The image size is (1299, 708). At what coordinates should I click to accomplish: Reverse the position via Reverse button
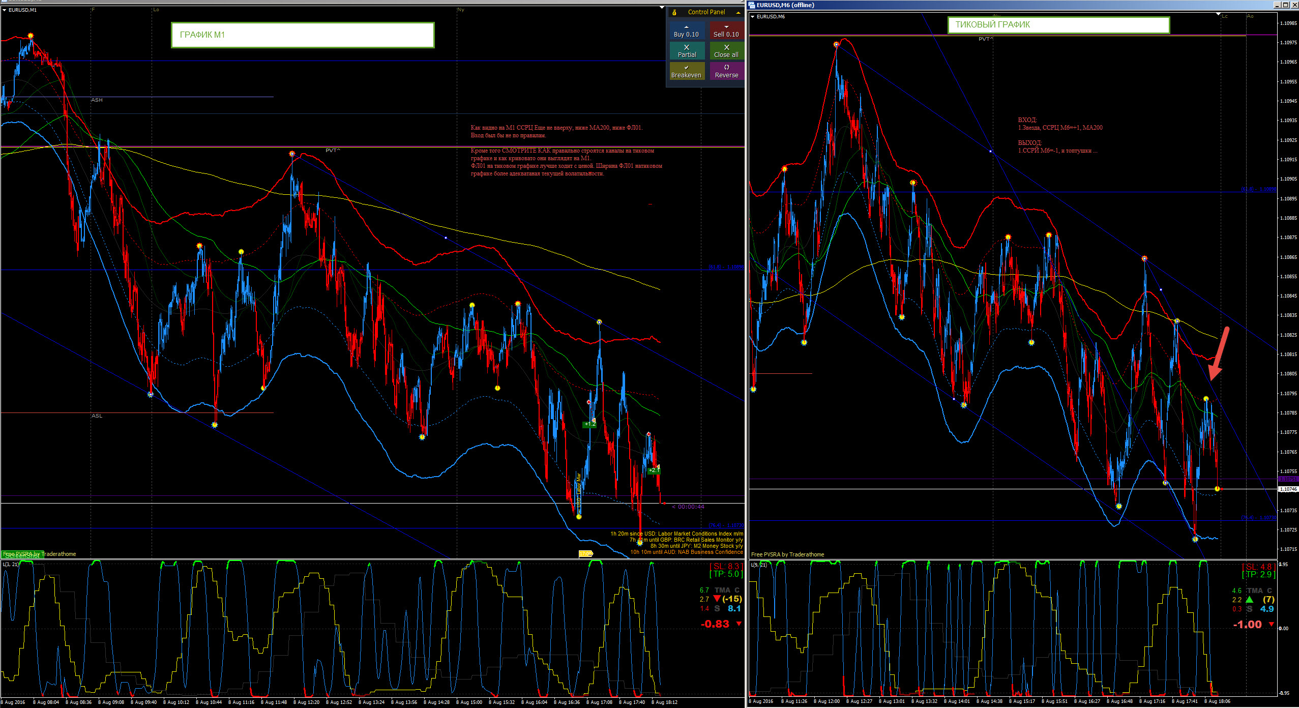click(x=726, y=71)
